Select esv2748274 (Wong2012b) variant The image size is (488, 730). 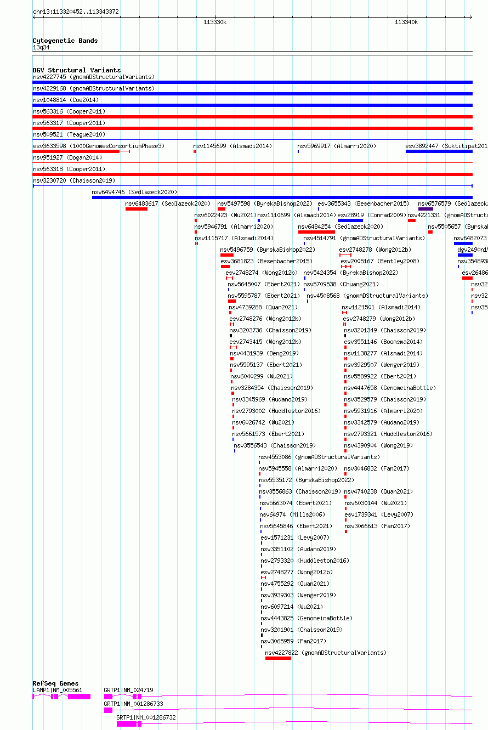click(x=262, y=273)
